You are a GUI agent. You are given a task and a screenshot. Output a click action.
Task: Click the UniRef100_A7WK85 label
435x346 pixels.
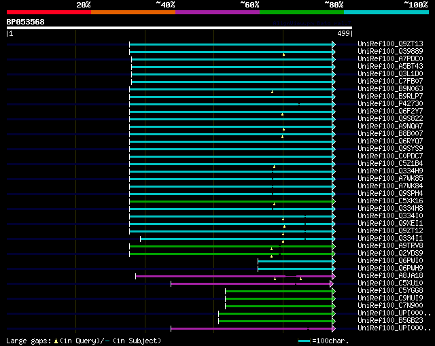point(390,179)
